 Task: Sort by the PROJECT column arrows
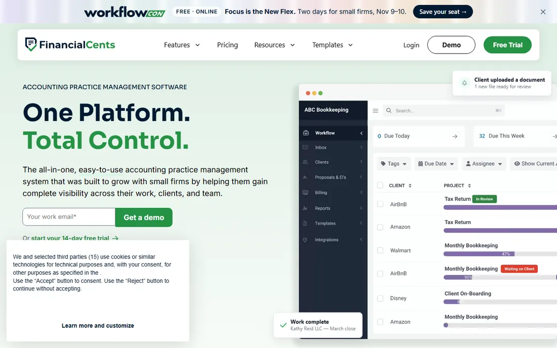click(x=469, y=186)
